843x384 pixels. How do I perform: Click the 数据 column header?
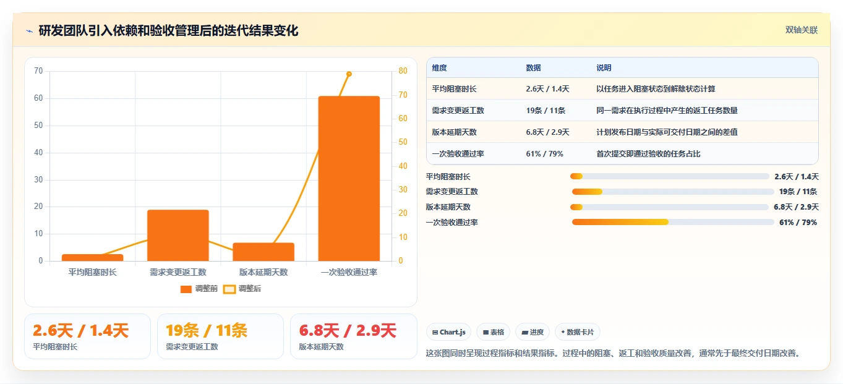tap(534, 68)
